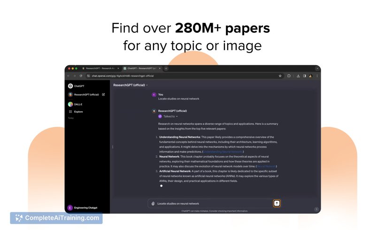Reload the page with the refresh icon
Image resolution: width=385 pixels, height=230 pixels.
(81, 76)
